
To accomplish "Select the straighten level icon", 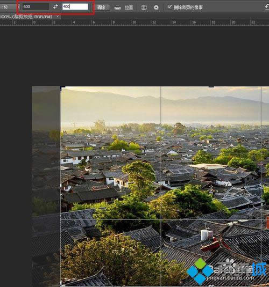I will (x=117, y=8).
